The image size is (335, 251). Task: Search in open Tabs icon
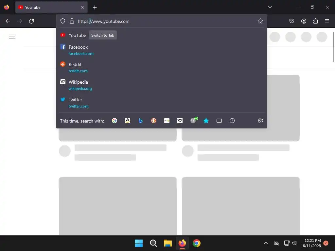(219, 121)
